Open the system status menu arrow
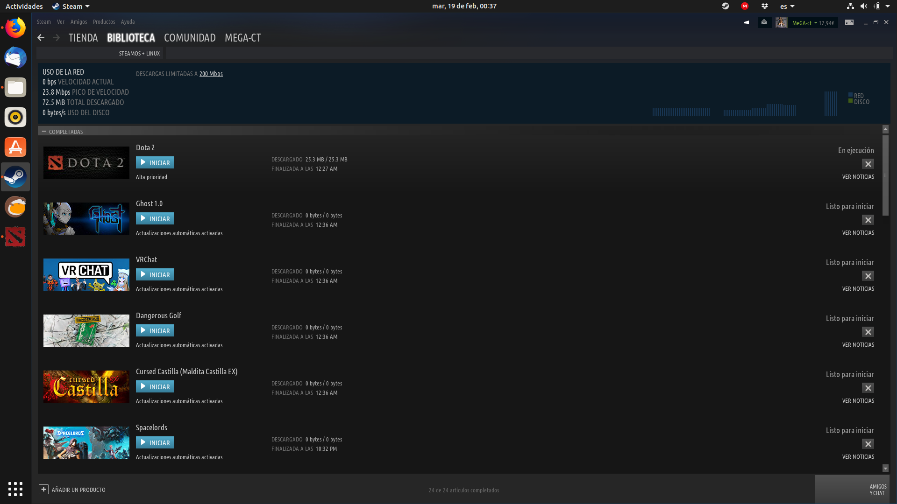 pyautogui.click(x=888, y=6)
